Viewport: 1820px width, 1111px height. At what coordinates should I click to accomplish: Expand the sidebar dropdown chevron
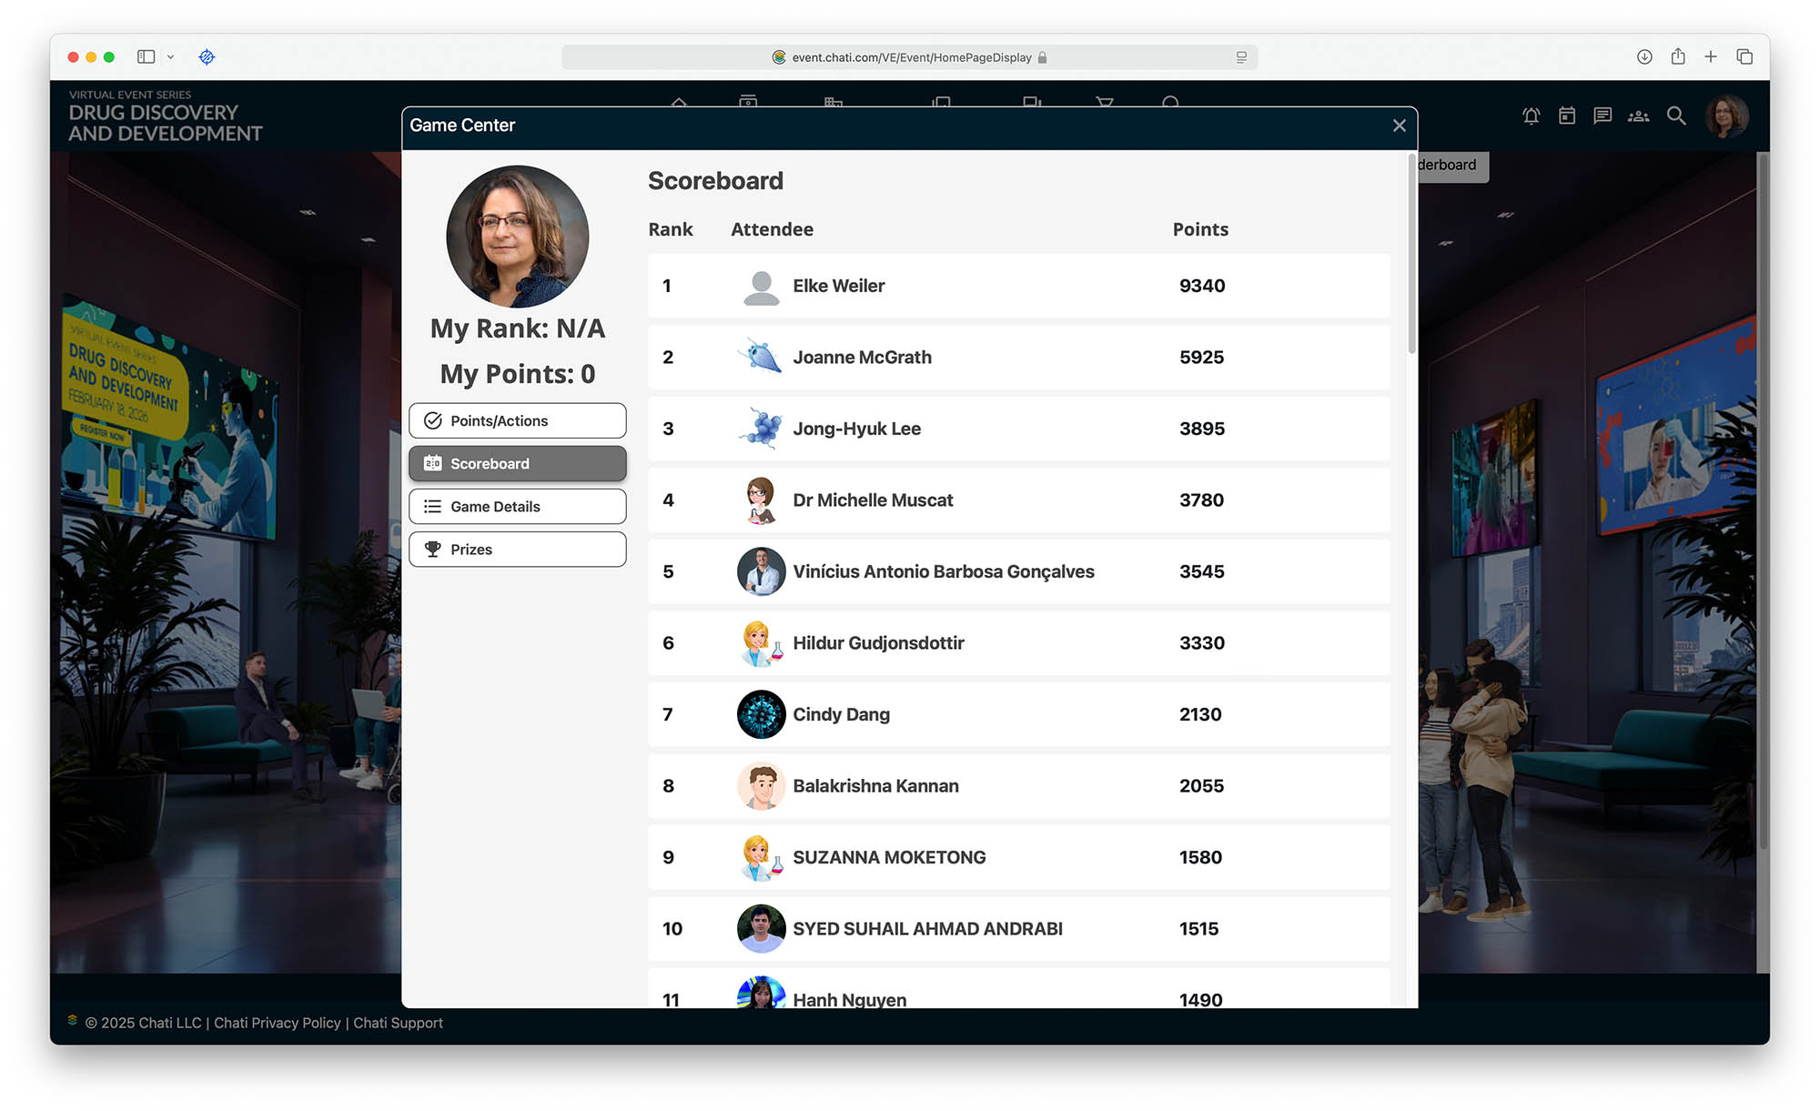click(170, 57)
